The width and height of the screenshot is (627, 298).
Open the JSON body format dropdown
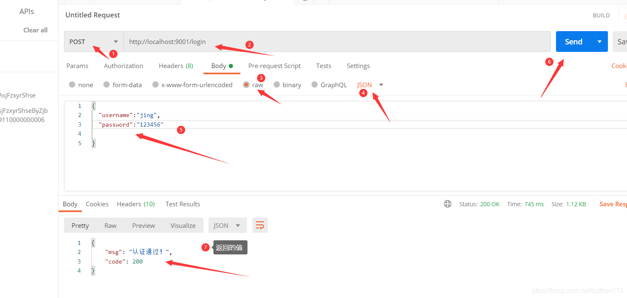coord(370,85)
